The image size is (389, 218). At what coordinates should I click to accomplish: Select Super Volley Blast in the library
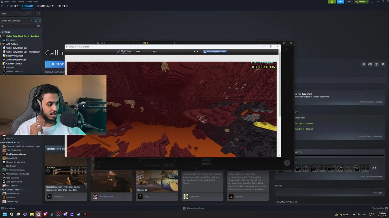pyautogui.click(x=15, y=56)
